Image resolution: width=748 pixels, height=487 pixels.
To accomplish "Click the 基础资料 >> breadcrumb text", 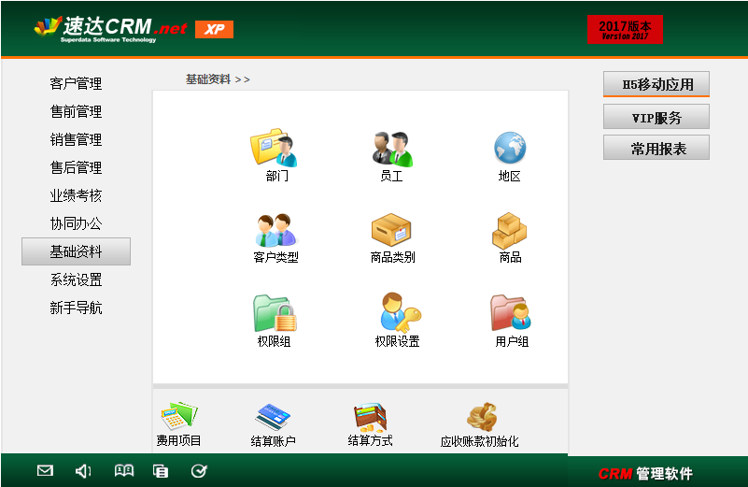I will pos(218,79).
